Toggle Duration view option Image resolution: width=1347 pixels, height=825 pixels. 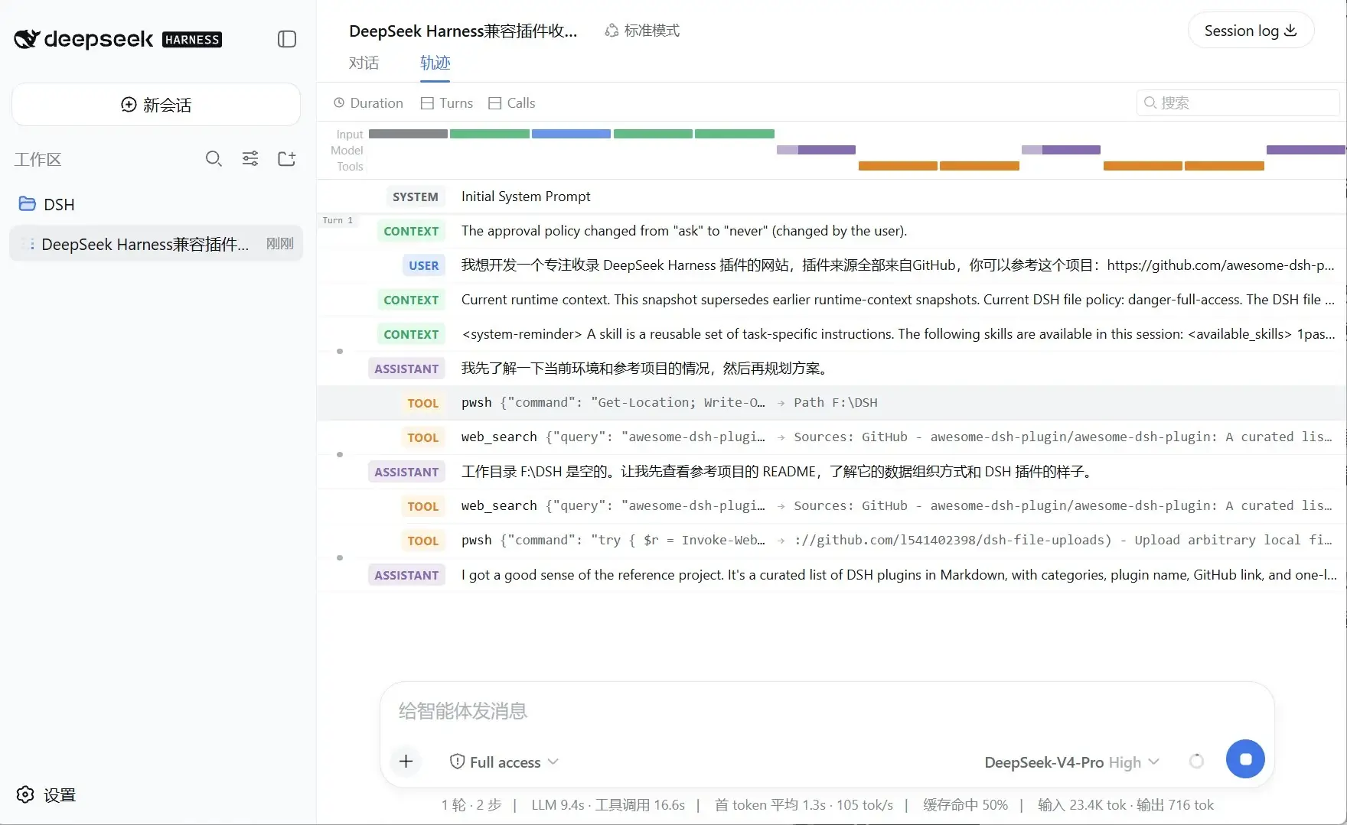[368, 102]
